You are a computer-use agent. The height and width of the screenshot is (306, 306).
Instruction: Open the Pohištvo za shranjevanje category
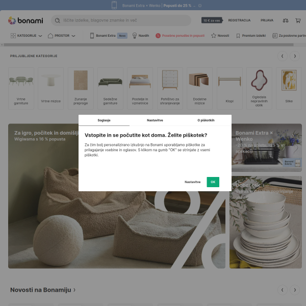click(170, 88)
